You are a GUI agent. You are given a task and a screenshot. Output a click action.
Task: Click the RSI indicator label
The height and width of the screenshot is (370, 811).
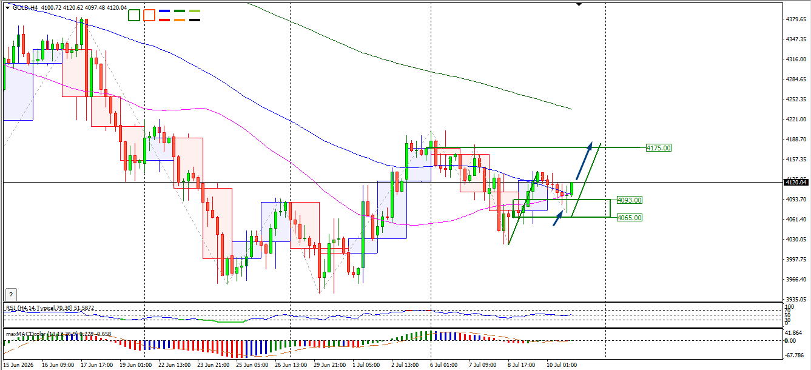pos(49,308)
